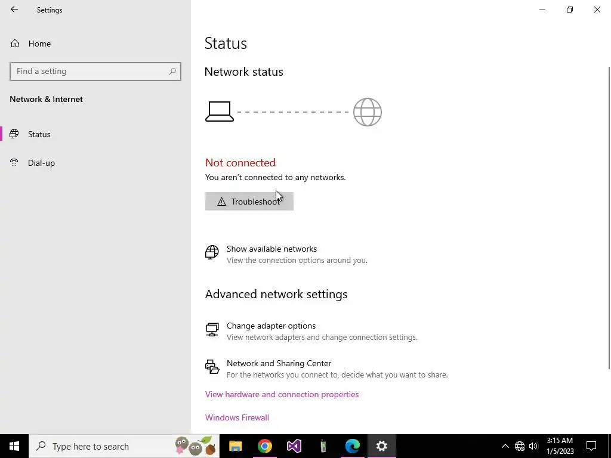The width and height of the screenshot is (611, 458).
Task: Click the globe icon beside Show available networks
Action: pyautogui.click(x=212, y=252)
